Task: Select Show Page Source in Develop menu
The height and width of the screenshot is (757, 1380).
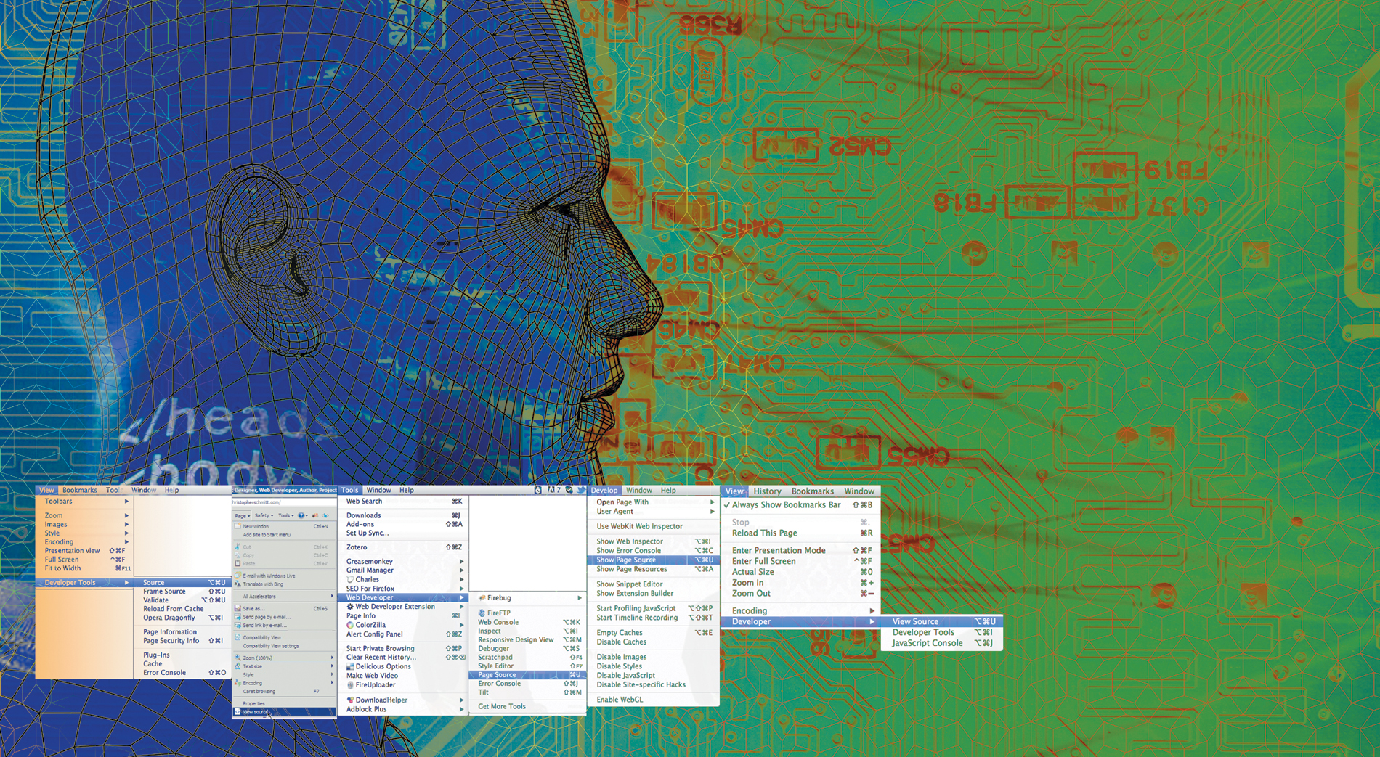Action: click(652, 560)
